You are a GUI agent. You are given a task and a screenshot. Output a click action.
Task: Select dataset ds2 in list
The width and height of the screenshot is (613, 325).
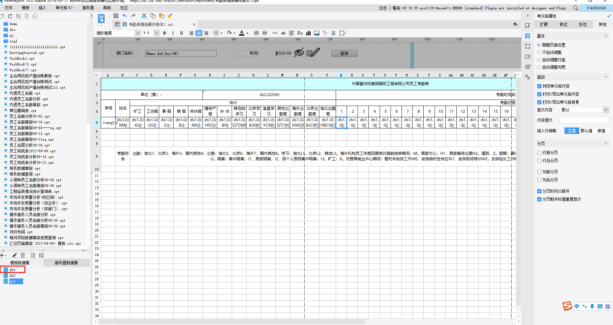[x=12, y=276]
